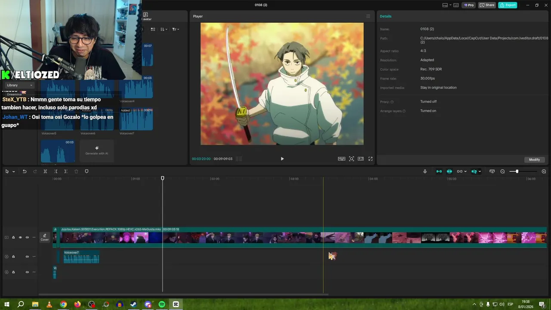The image size is (551, 310).
Task: Undo the last timeline edit
Action: (x=25, y=171)
